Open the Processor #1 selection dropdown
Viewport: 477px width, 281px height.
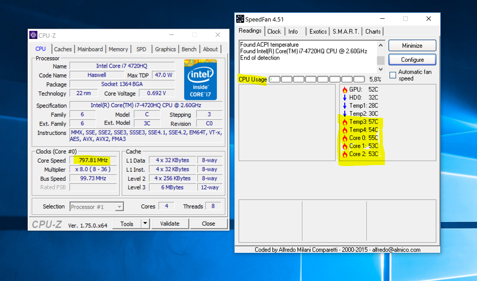(x=119, y=207)
